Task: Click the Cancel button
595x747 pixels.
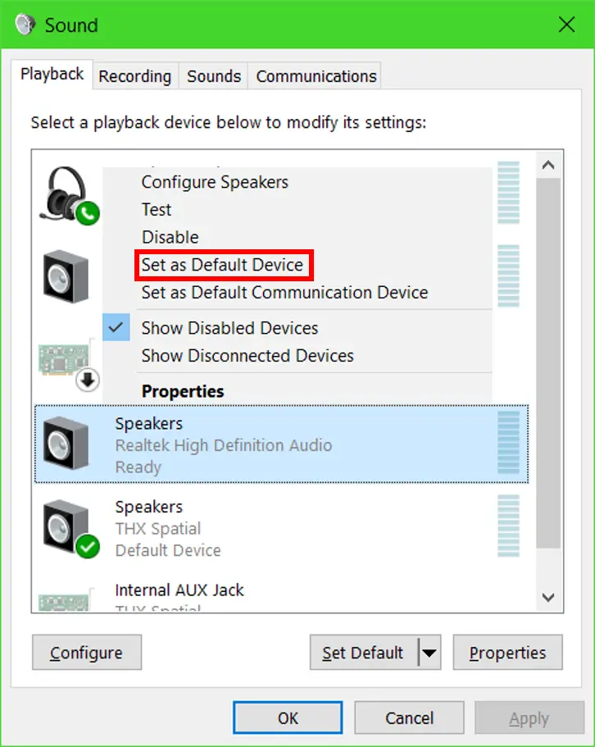Action: pyautogui.click(x=409, y=717)
